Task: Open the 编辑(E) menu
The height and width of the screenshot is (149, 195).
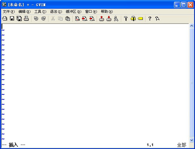Action: pos(25,12)
